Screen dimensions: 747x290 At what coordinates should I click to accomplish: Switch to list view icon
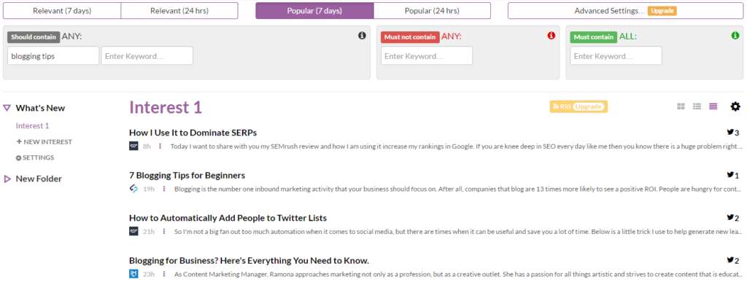click(697, 106)
